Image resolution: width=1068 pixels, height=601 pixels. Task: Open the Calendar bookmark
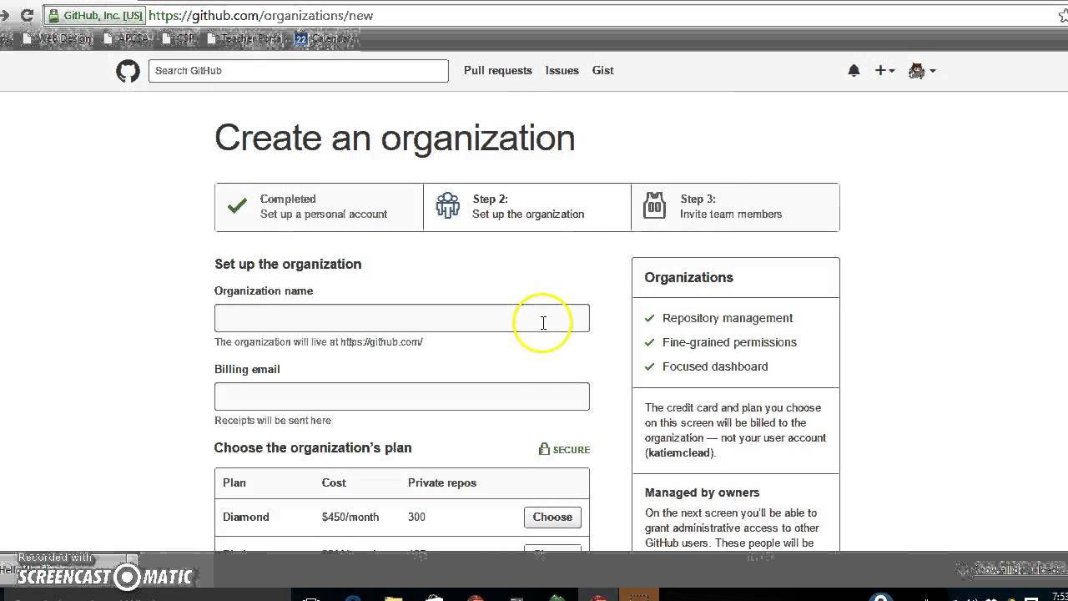(325, 38)
